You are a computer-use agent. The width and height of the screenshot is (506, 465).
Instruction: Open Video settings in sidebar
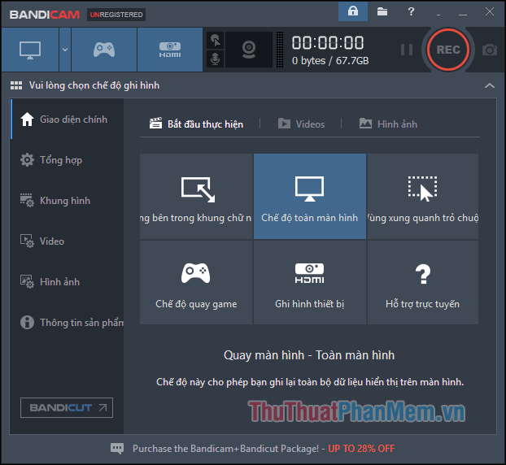click(x=68, y=241)
